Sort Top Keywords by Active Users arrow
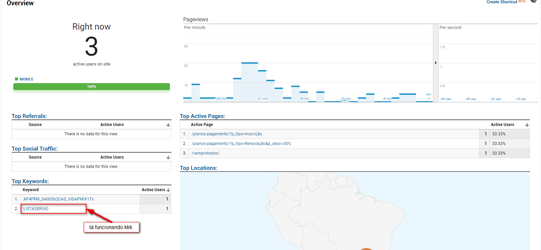 [x=168, y=190]
